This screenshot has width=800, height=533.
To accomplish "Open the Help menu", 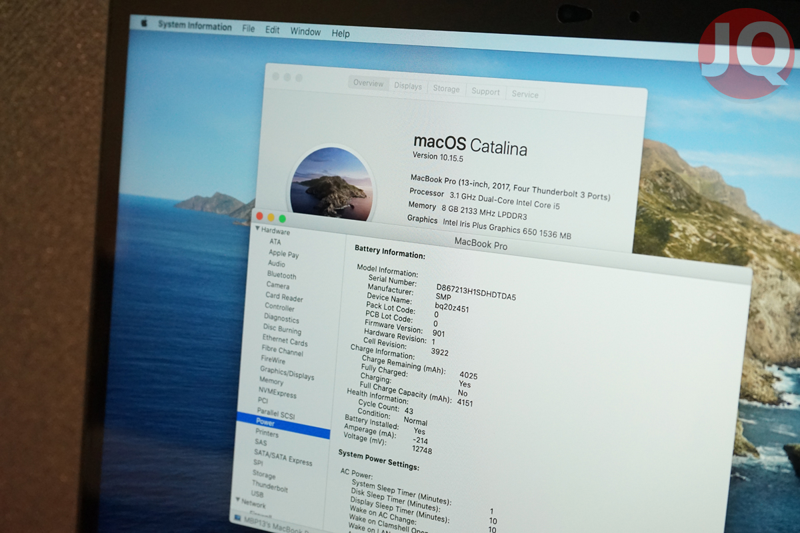I will coord(341,33).
